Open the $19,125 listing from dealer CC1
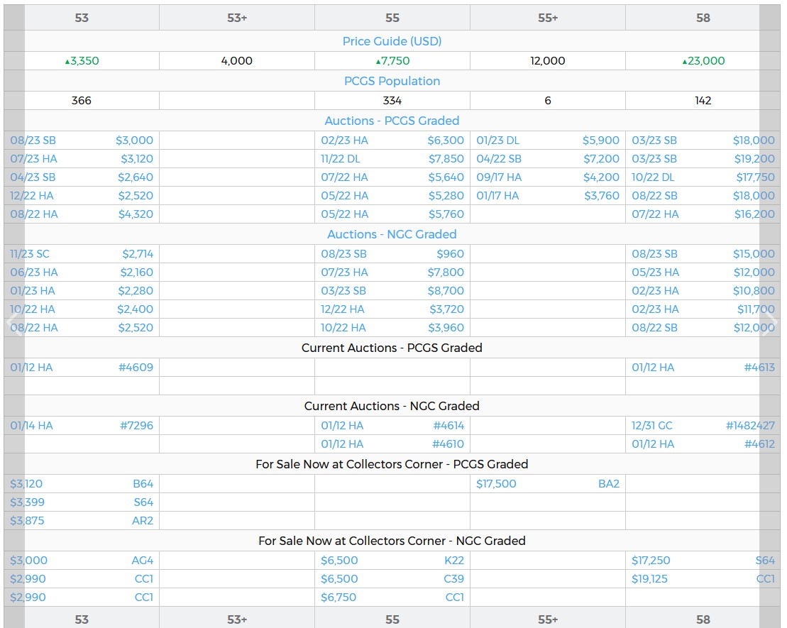 tap(703, 579)
